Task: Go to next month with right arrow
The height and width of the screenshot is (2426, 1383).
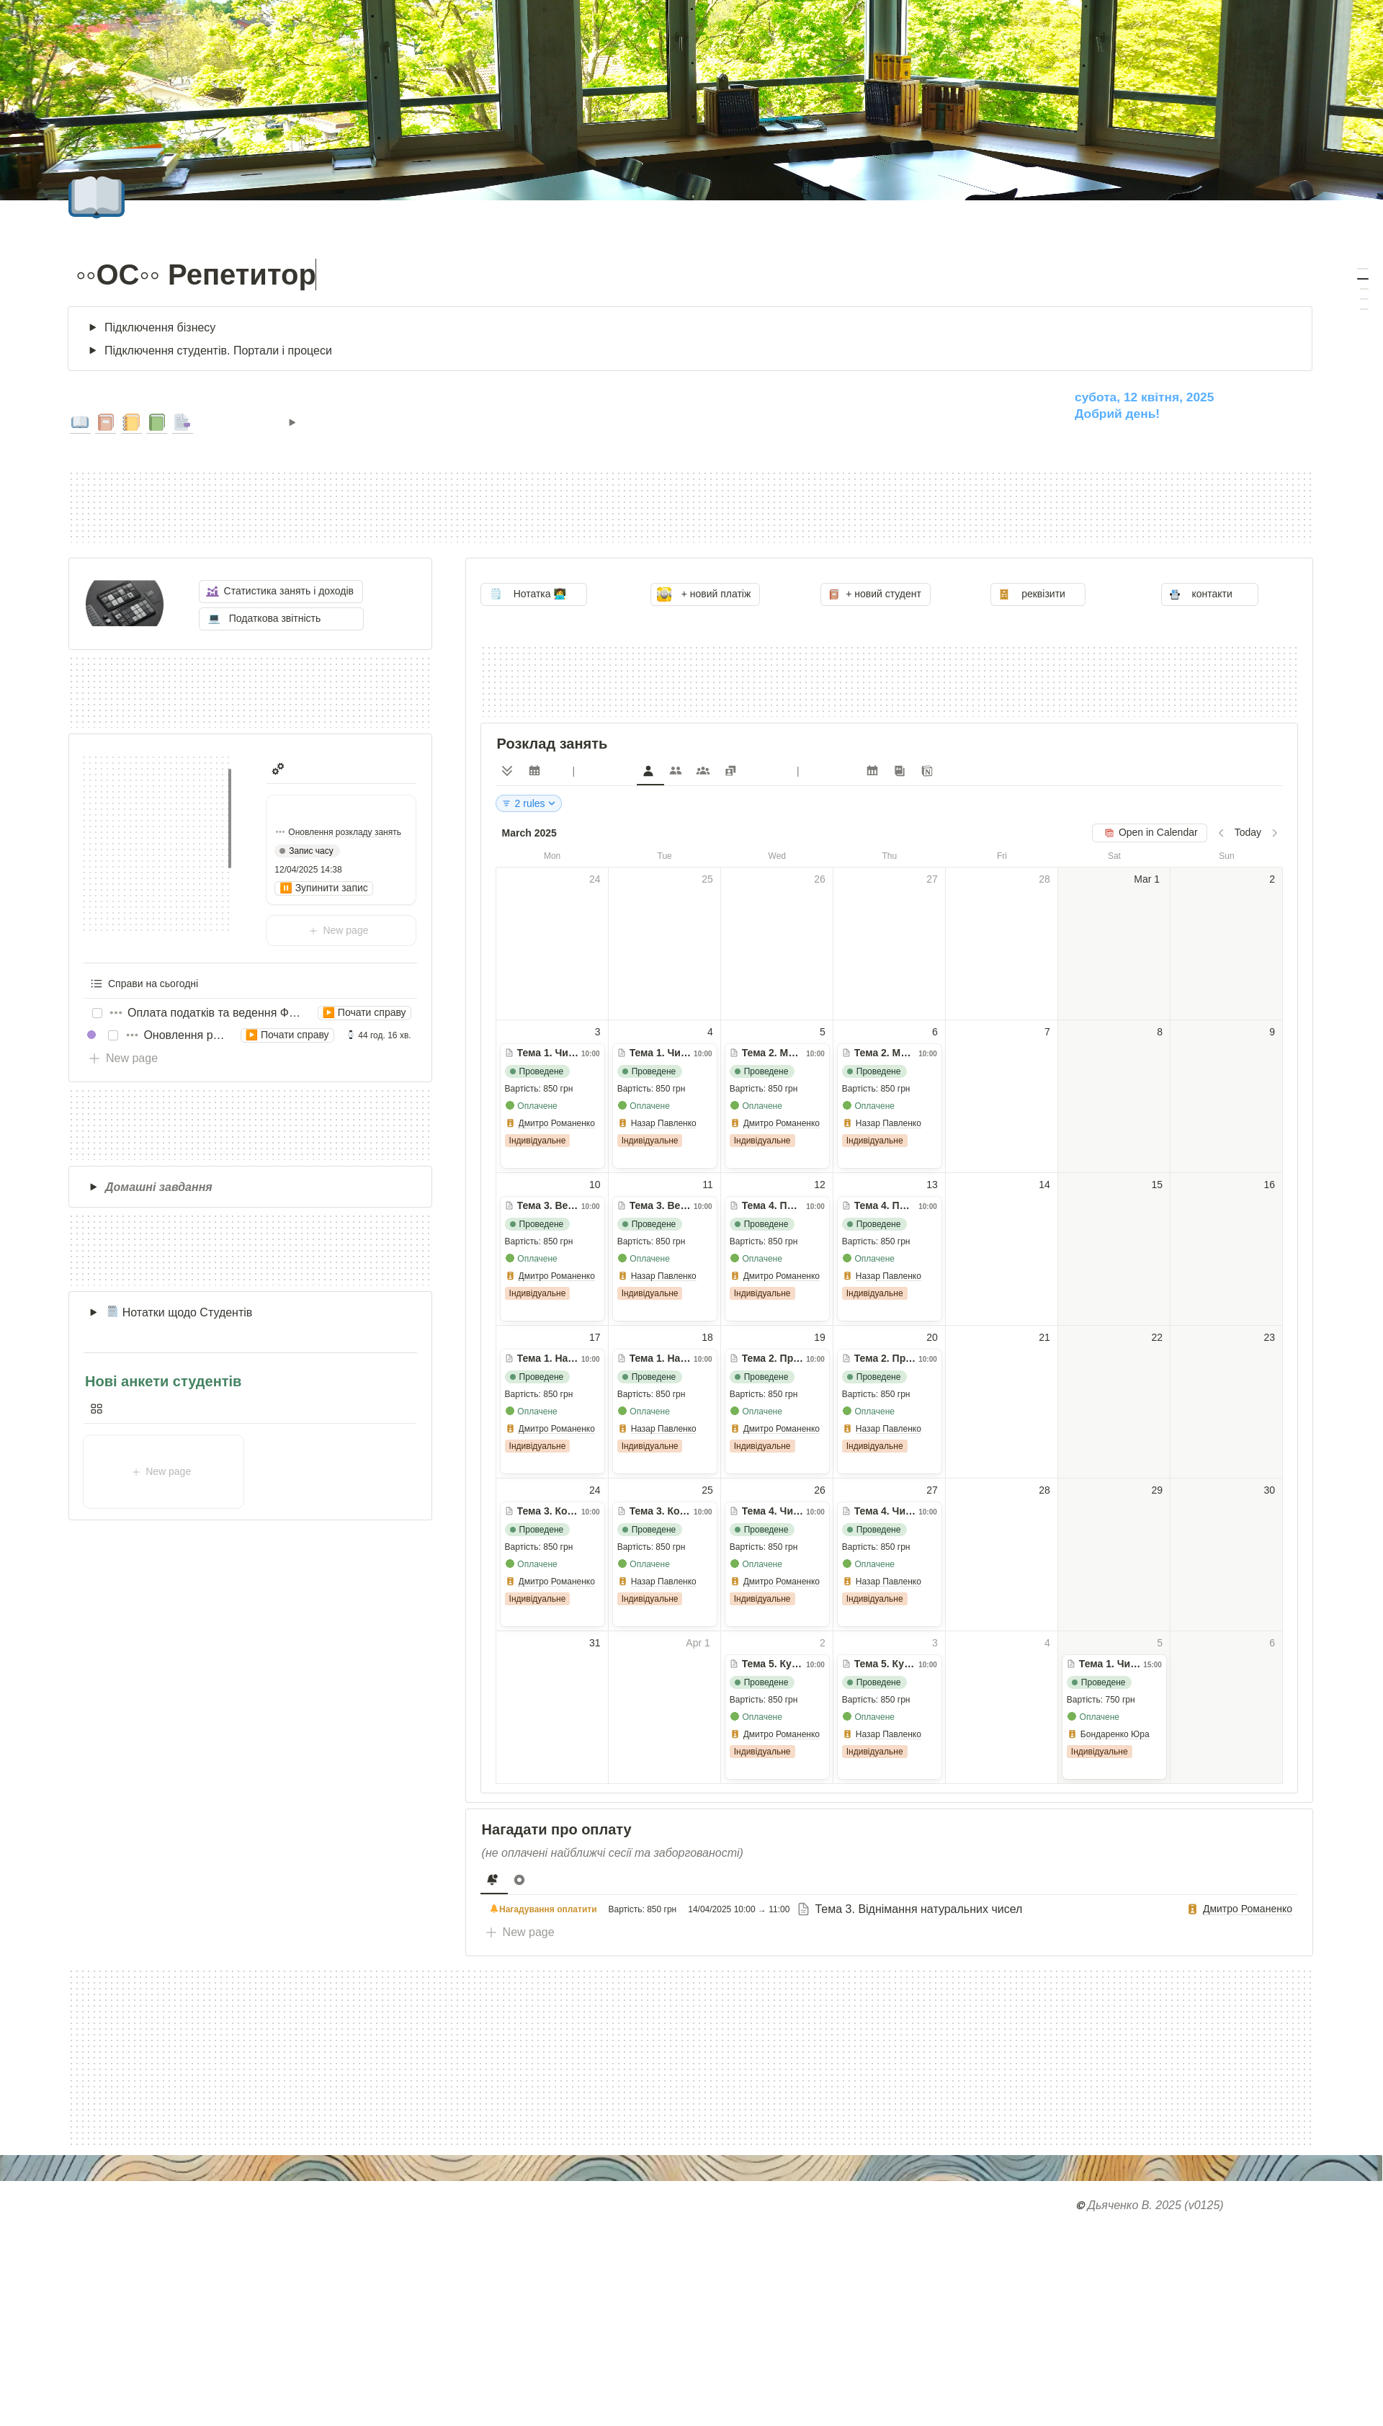Action: tap(1275, 833)
